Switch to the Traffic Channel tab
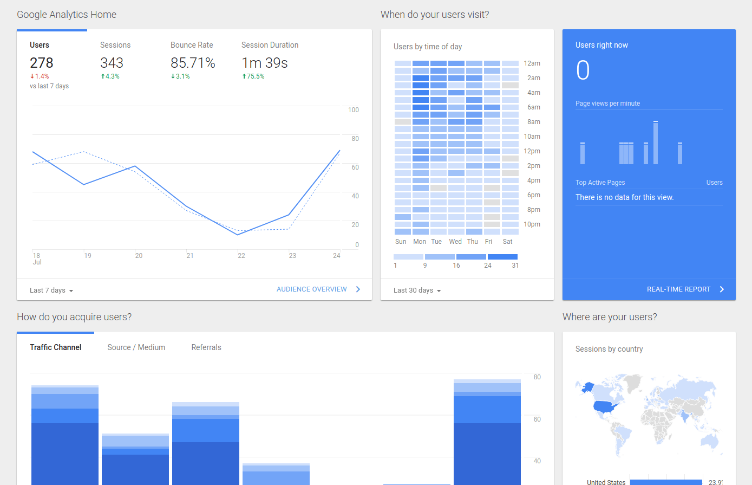This screenshot has height=485, width=752. [x=55, y=347]
